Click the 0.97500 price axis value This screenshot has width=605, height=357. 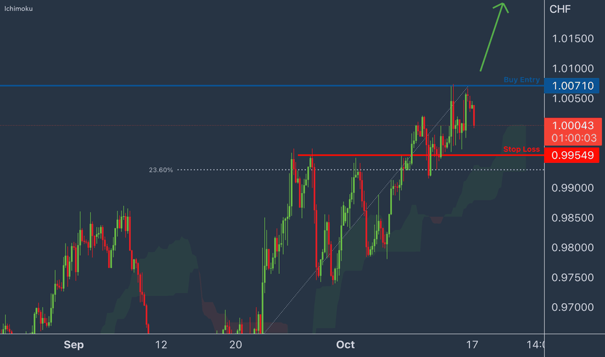[573, 278]
